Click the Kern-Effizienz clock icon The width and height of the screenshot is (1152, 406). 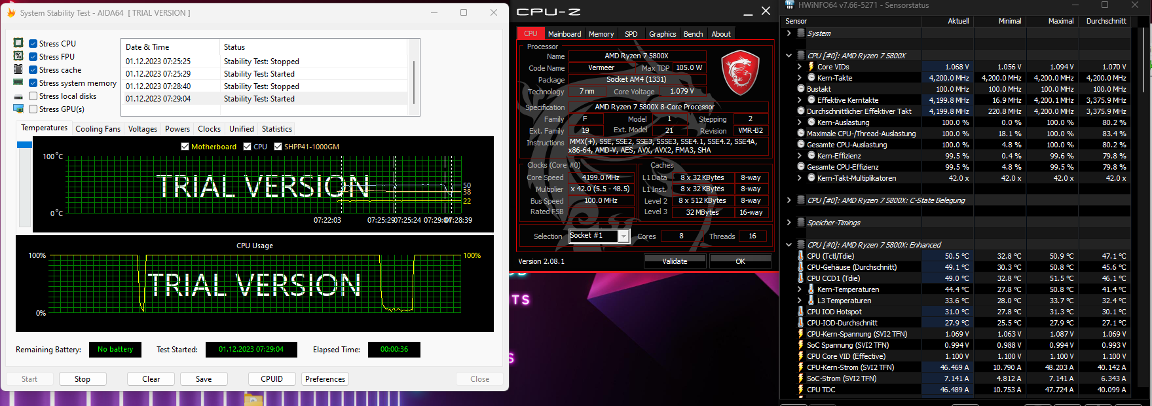click(811, 156)
